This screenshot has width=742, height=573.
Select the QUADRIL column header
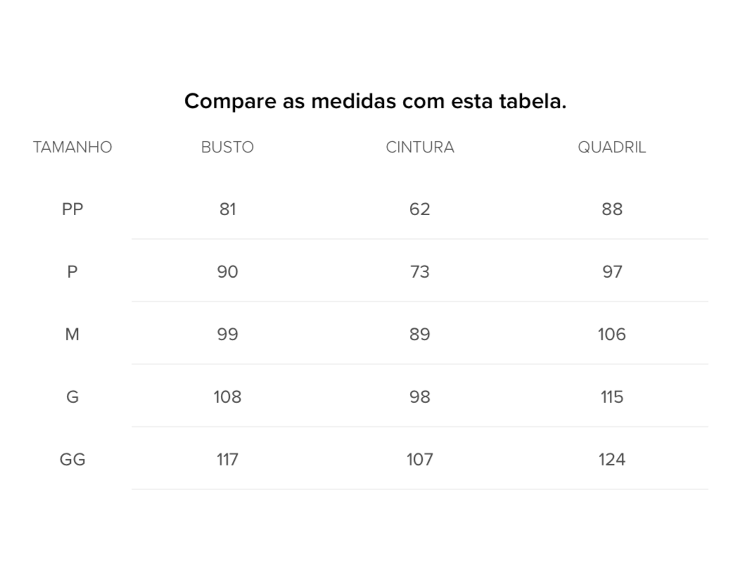(x=612, y=148)
